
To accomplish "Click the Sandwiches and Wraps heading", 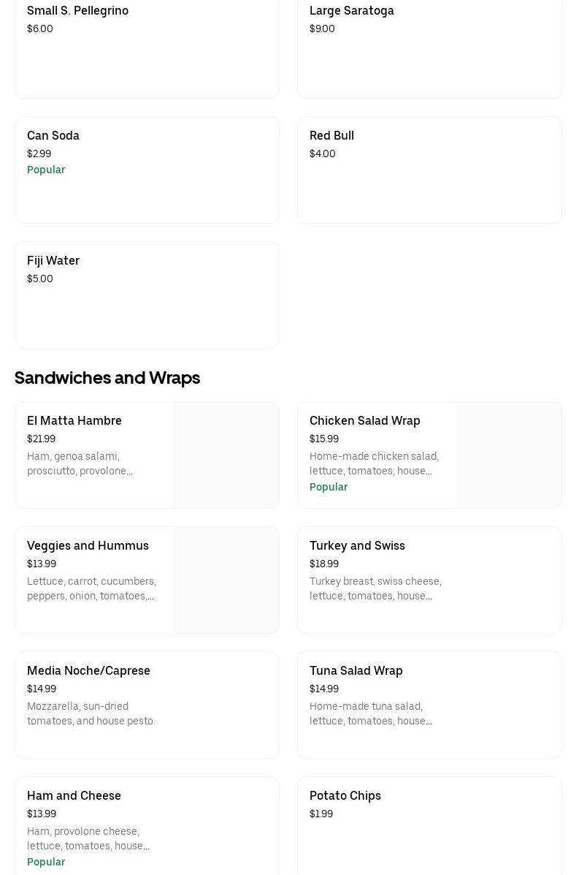I will 107,377.
